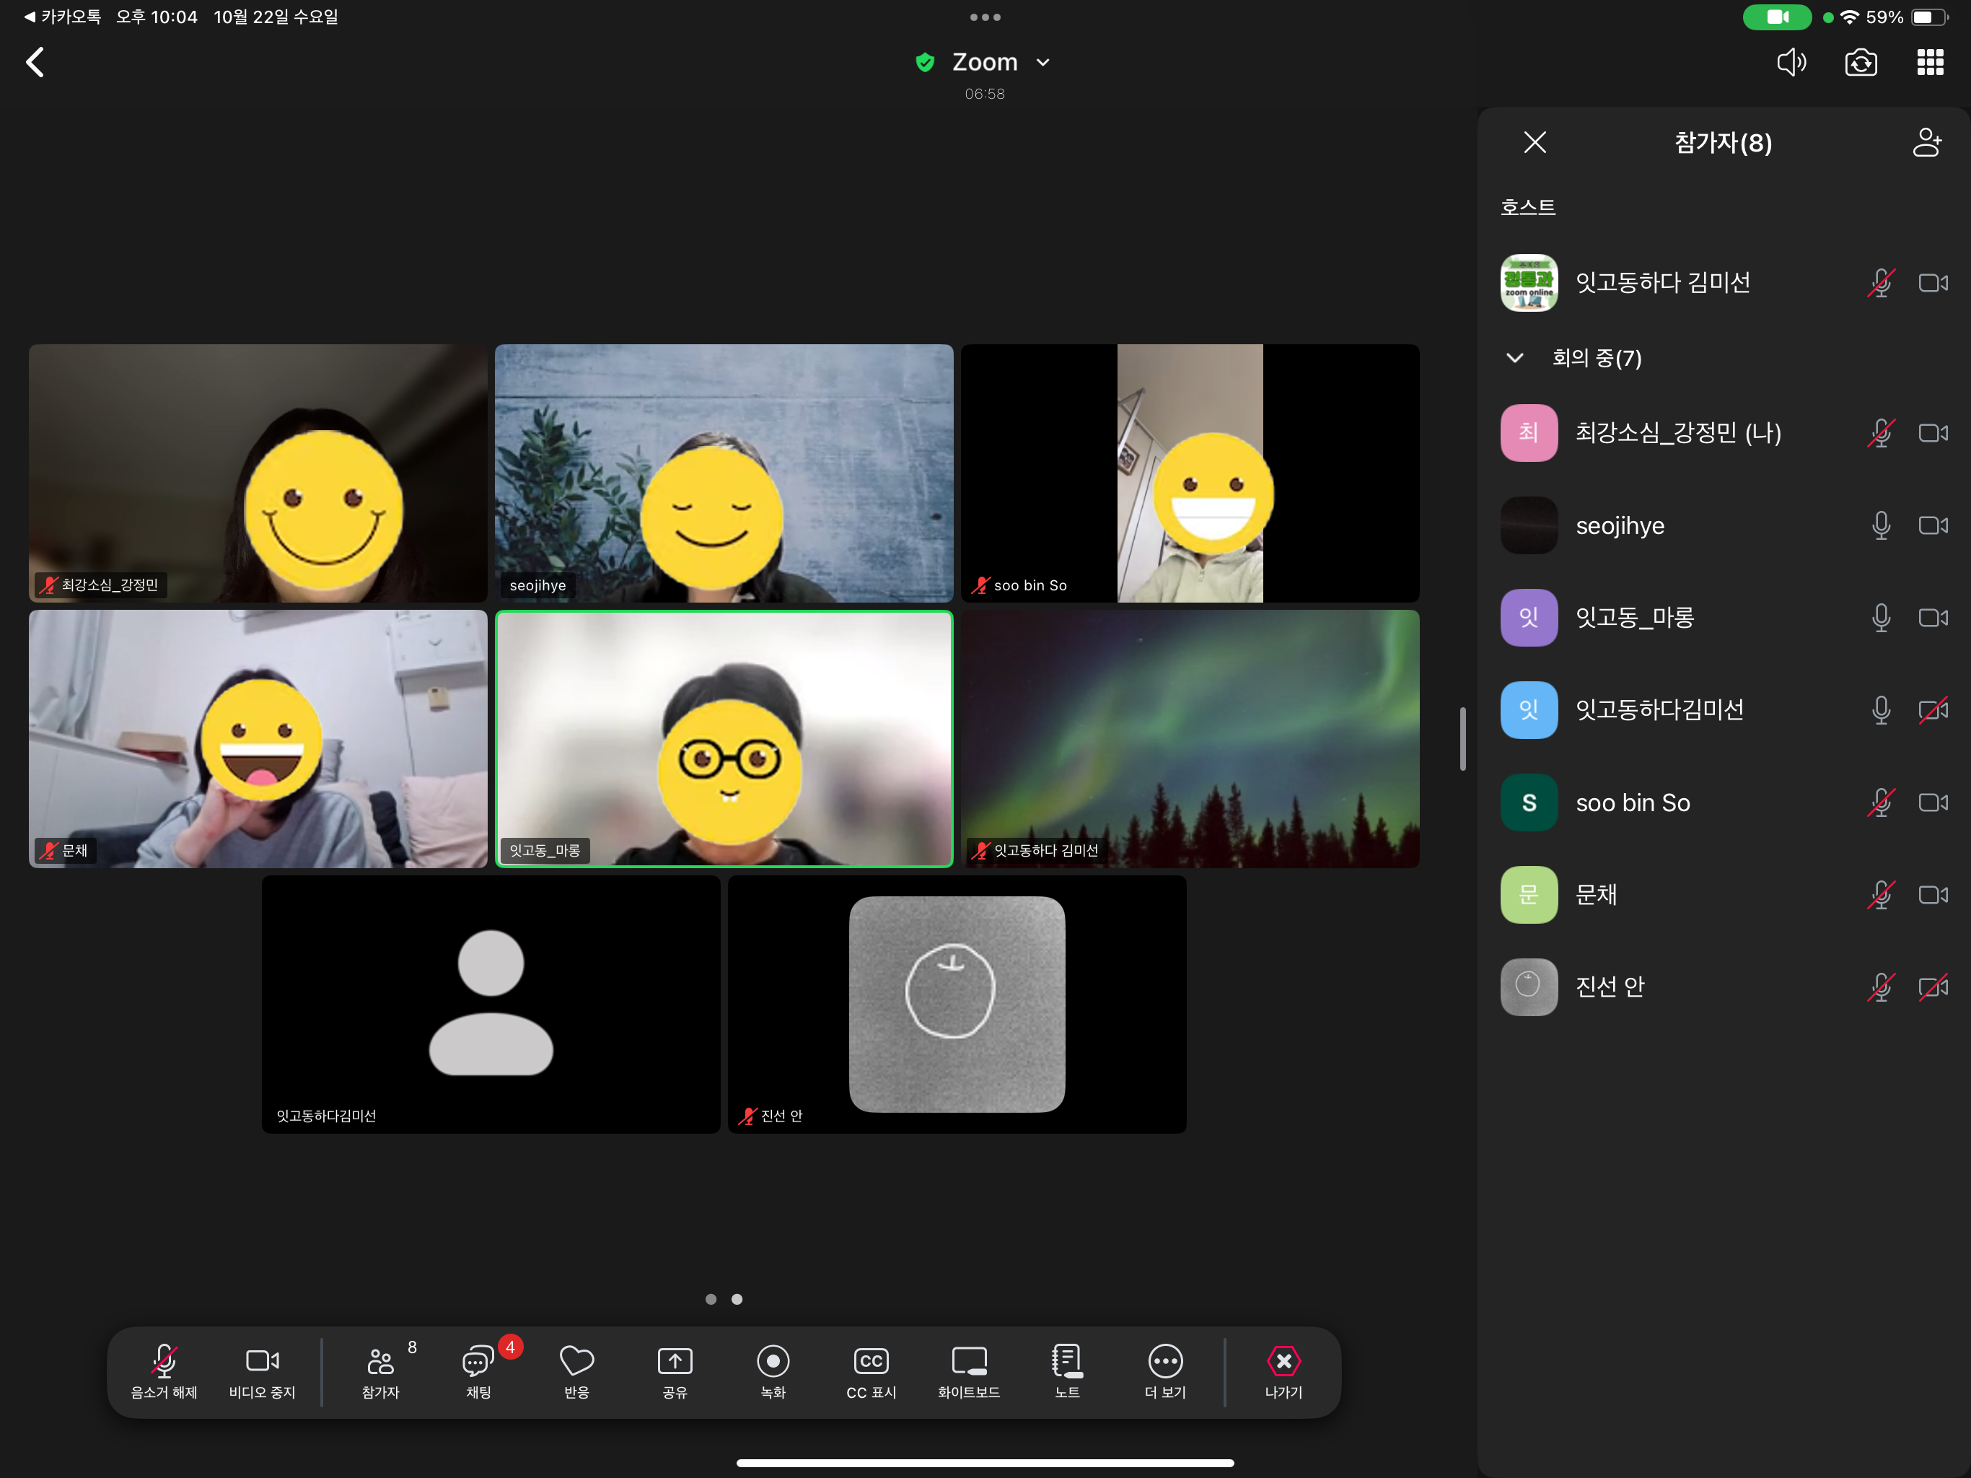The width and height of the screenshot is (1971, 1478).
Task: Collapse the 회의 중(7) participant section
Action: [x=1515, y=359]
